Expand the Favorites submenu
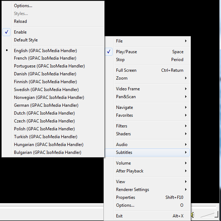Screen dimensions: 221x221 pyautogui.click(x=147, y=115)
